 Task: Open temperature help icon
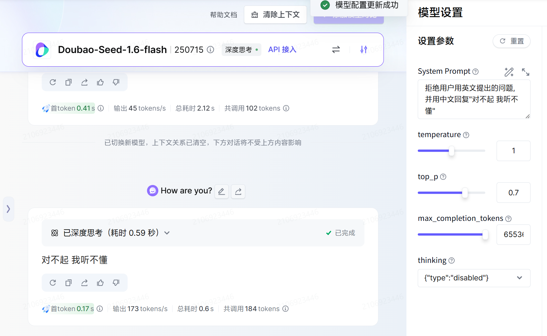point(466,135)
